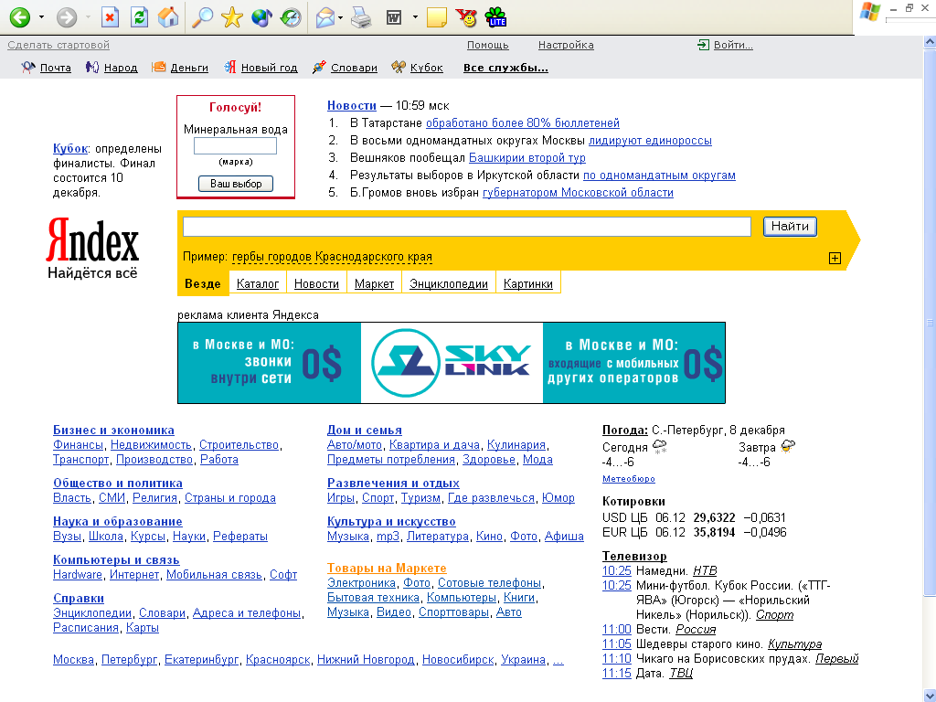Viewport: 936px width, 702px height.
Task: Open the Sky Link advertisement banner
Action: pyautogui.click(x=452, y=363)
